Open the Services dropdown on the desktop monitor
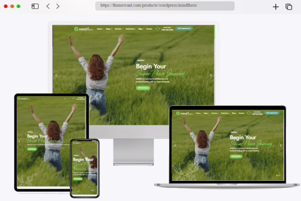301x201 pixels. click(x=118, y=29)
